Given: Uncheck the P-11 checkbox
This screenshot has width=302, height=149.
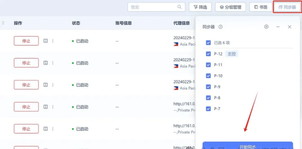Looking at the screenshot, I should point(208,65).
